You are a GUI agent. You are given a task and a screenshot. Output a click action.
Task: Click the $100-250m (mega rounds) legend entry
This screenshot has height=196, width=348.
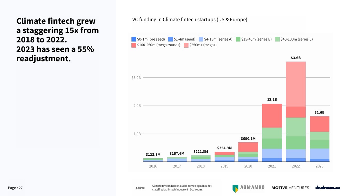156,45
